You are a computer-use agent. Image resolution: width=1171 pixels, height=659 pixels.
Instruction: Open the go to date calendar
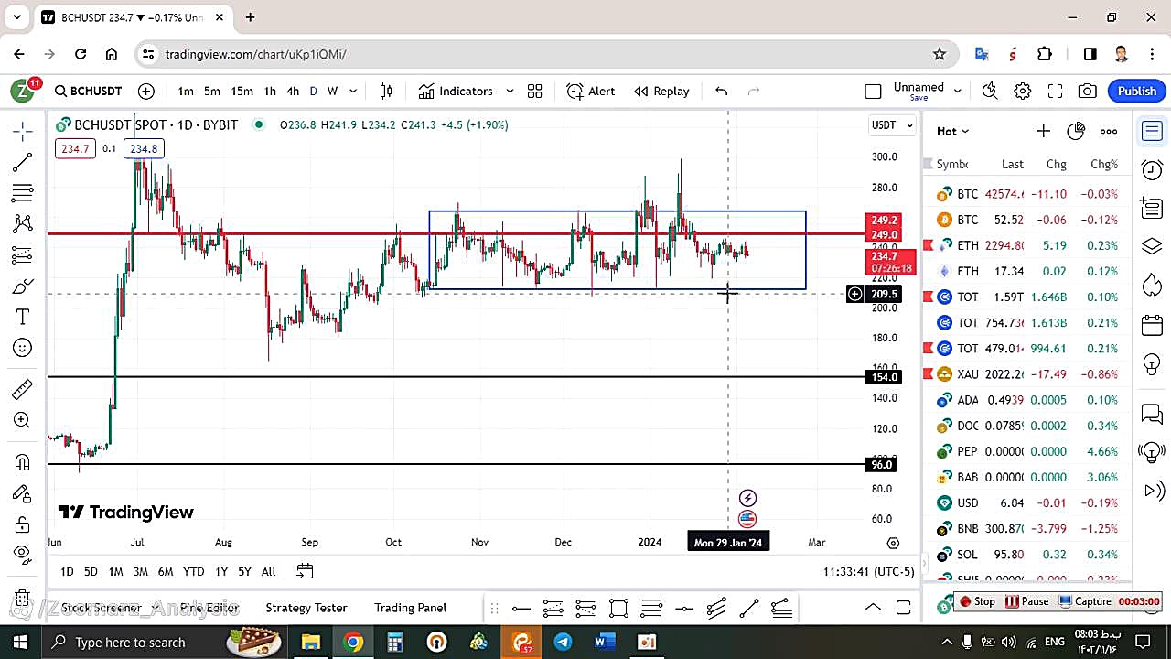pyautogui.click(x=305, y=571)
